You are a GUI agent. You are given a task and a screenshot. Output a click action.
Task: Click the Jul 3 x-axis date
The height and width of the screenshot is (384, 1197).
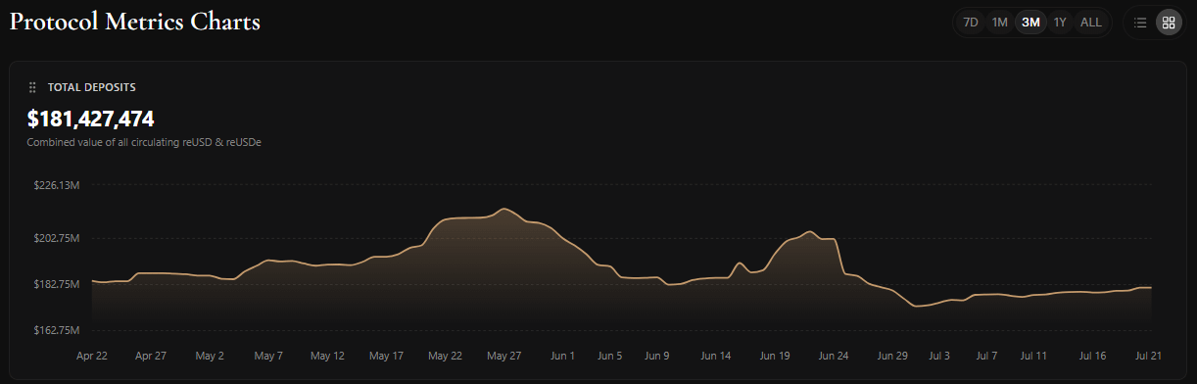(x=938, y=356)
